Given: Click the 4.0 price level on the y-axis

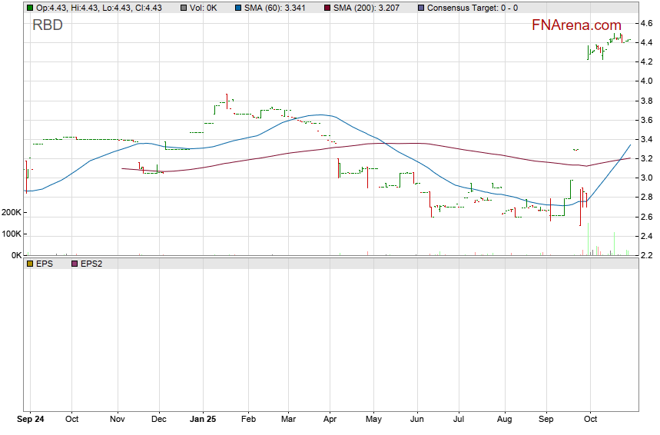Looking at the screenshot, I should pyautogui.click(x=648, y=81).
